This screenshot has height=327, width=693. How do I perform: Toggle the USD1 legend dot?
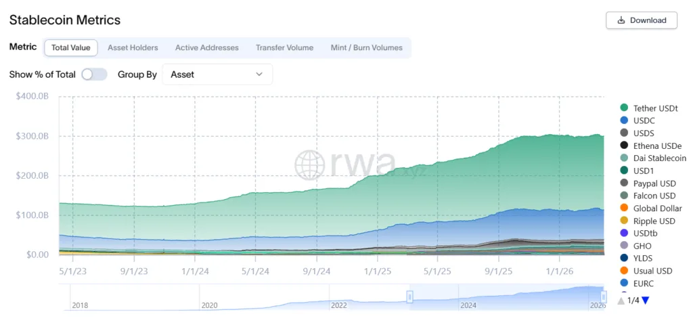tap(624, 171)
